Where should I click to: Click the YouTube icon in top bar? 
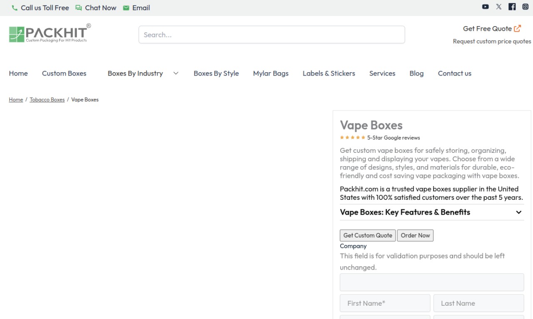pyautogui.click(x=486, y=7)
